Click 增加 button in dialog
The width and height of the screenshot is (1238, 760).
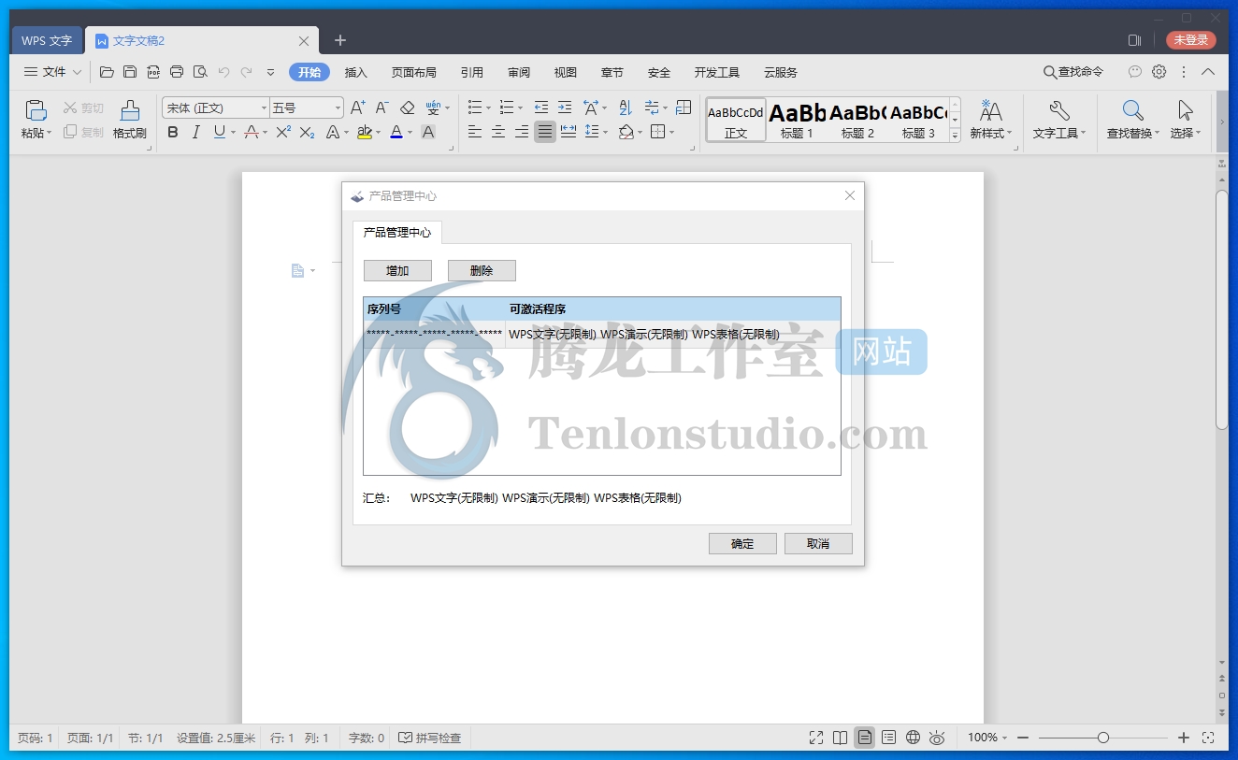pos(397,271)
